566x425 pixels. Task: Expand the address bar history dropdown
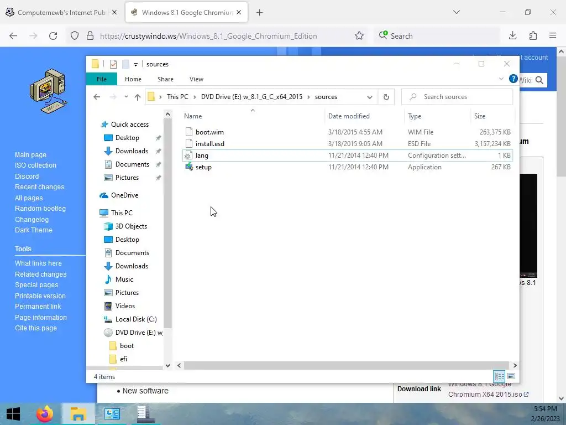click(370, 97)
